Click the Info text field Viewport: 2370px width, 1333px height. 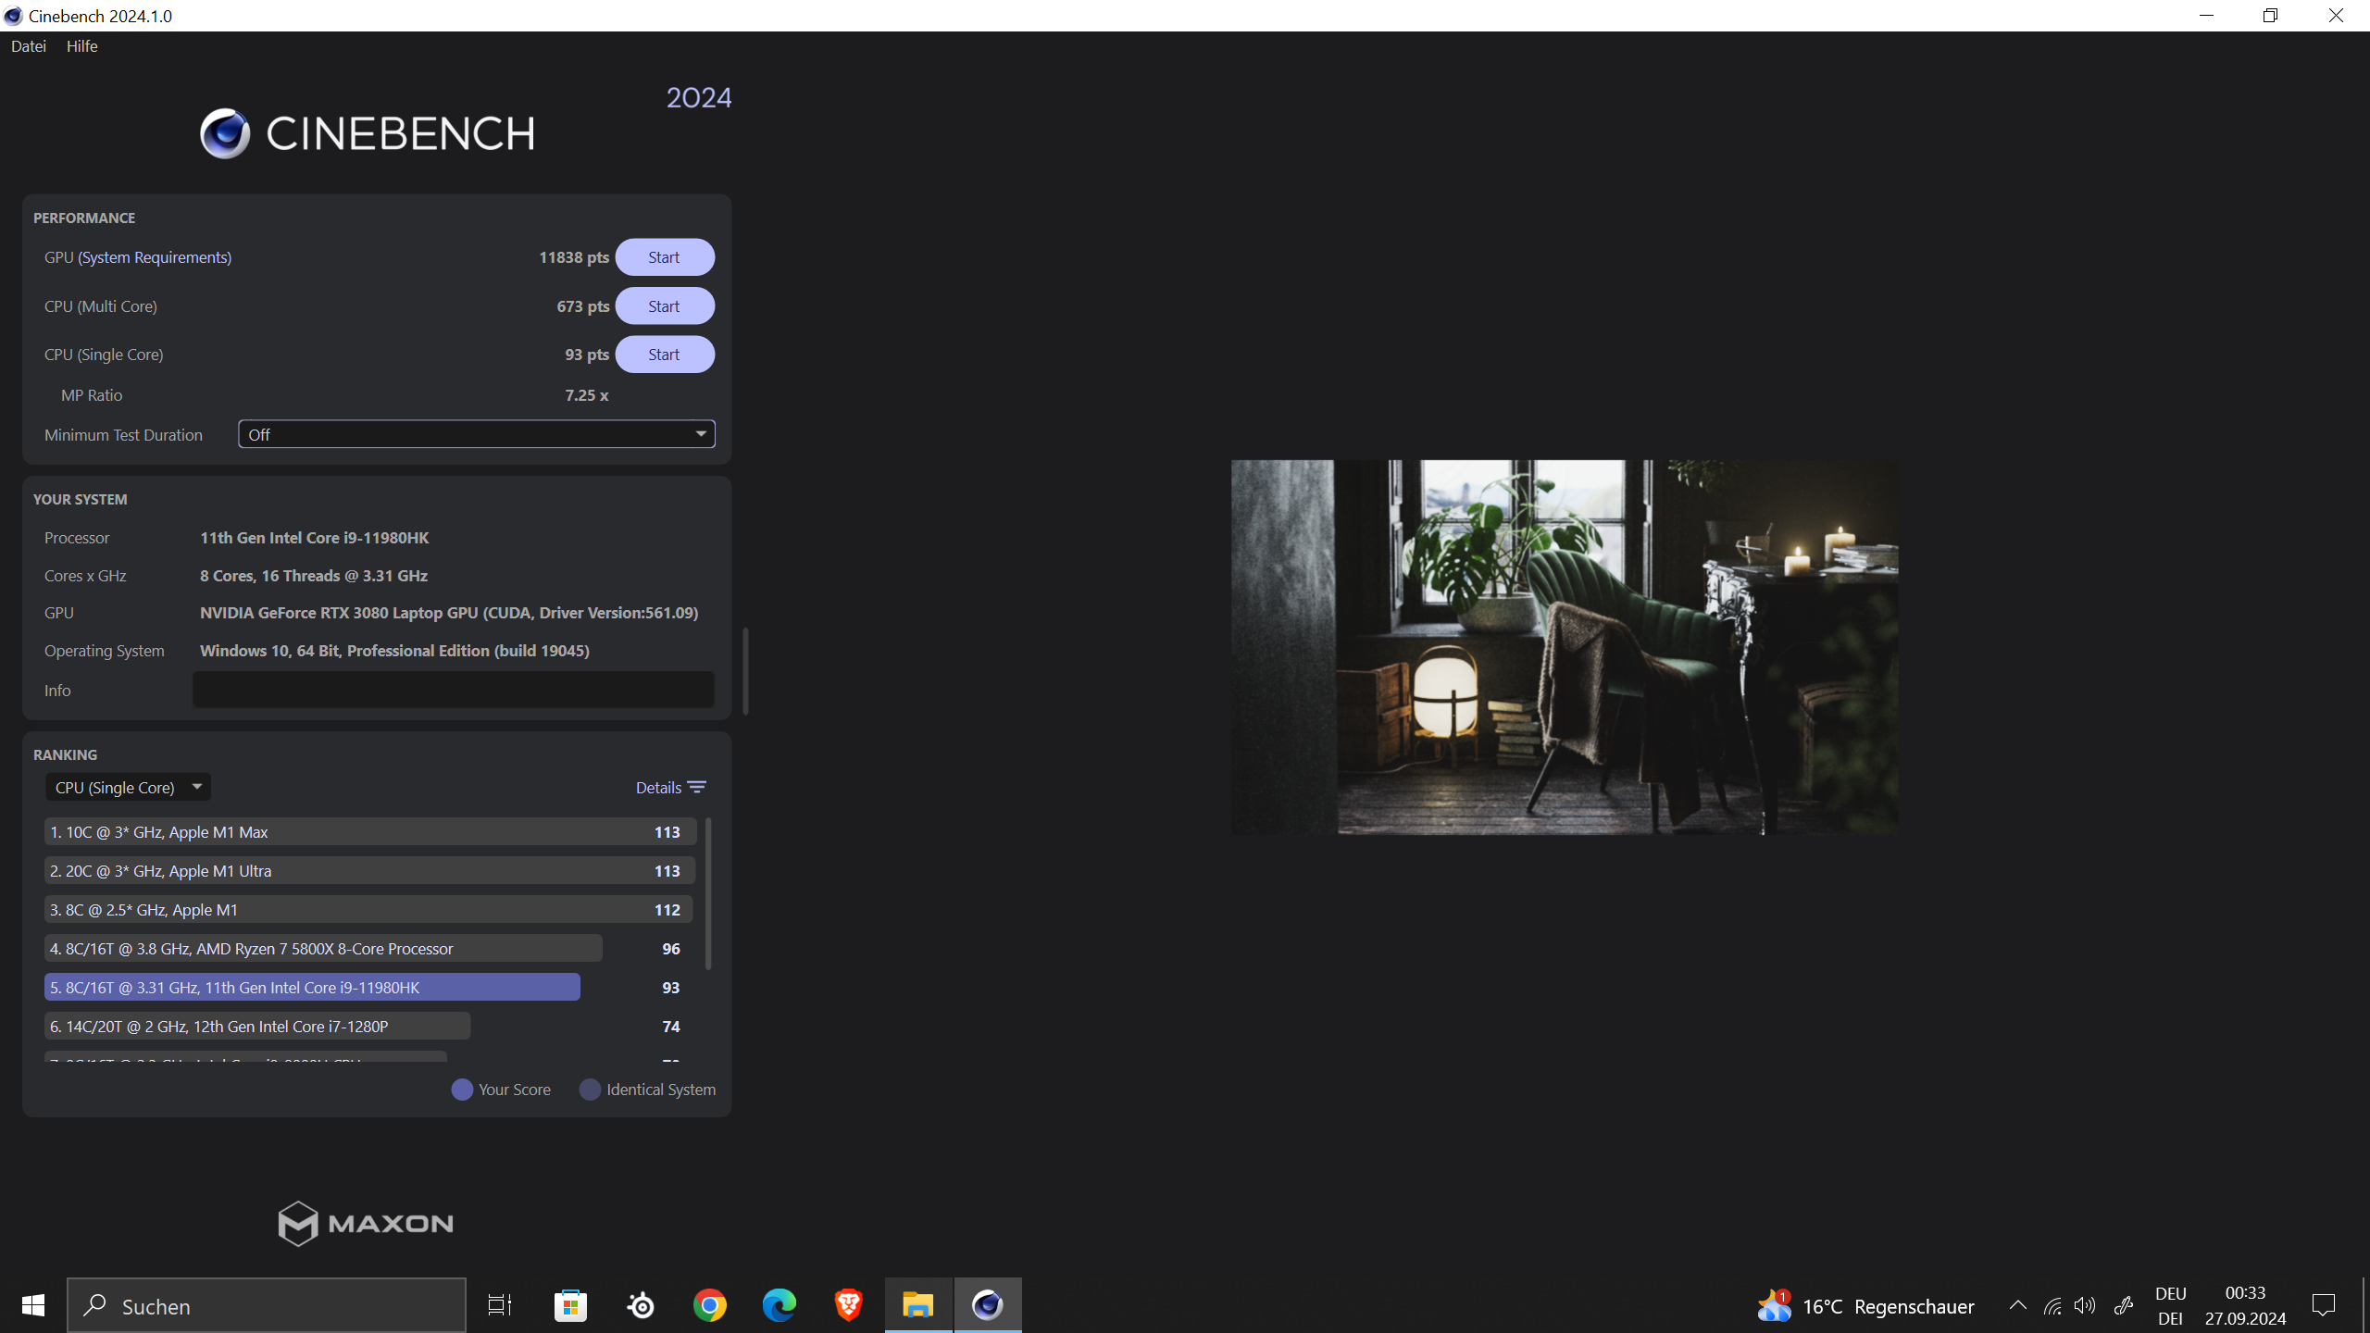click(453, 691)
